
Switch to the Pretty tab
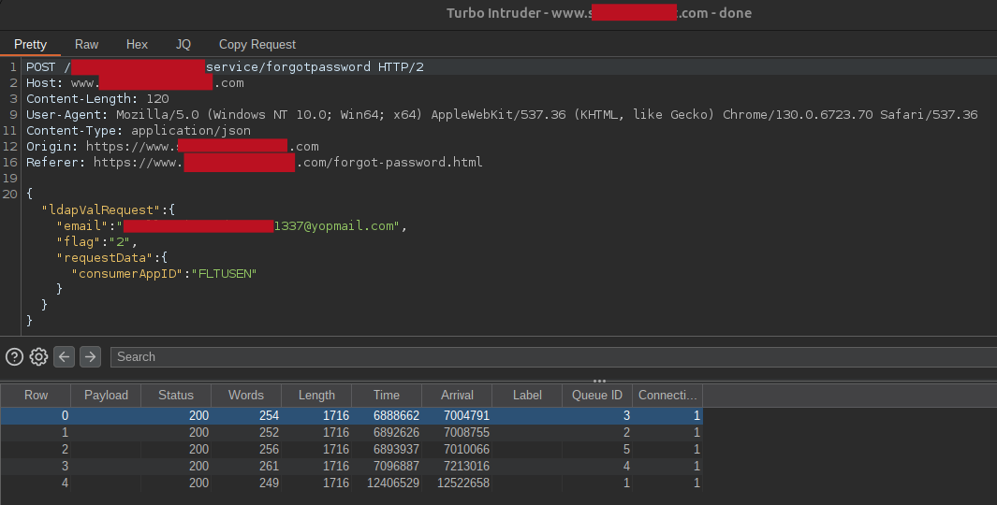pyautogui.click(x=30, y=44)
